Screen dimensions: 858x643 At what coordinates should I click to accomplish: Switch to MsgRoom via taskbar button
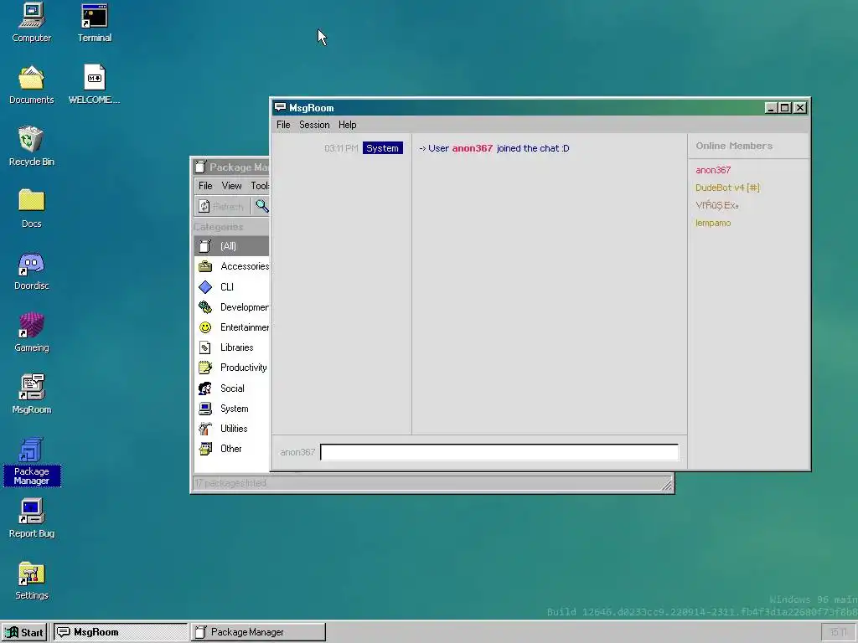[x=120, y=632]
